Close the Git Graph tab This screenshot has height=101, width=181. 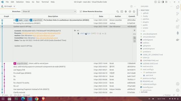[14, 6]
